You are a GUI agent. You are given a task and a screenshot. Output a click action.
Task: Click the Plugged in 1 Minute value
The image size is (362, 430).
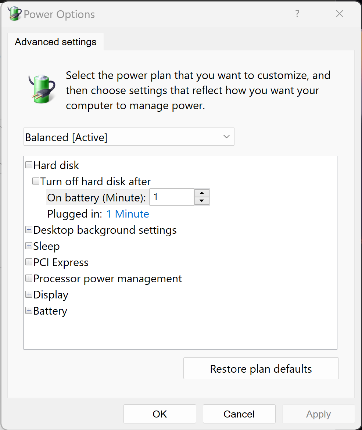(x=128, y=214)
